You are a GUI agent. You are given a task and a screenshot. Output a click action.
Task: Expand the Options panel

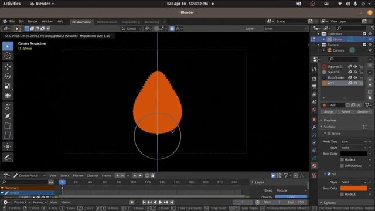pos(329,203)
